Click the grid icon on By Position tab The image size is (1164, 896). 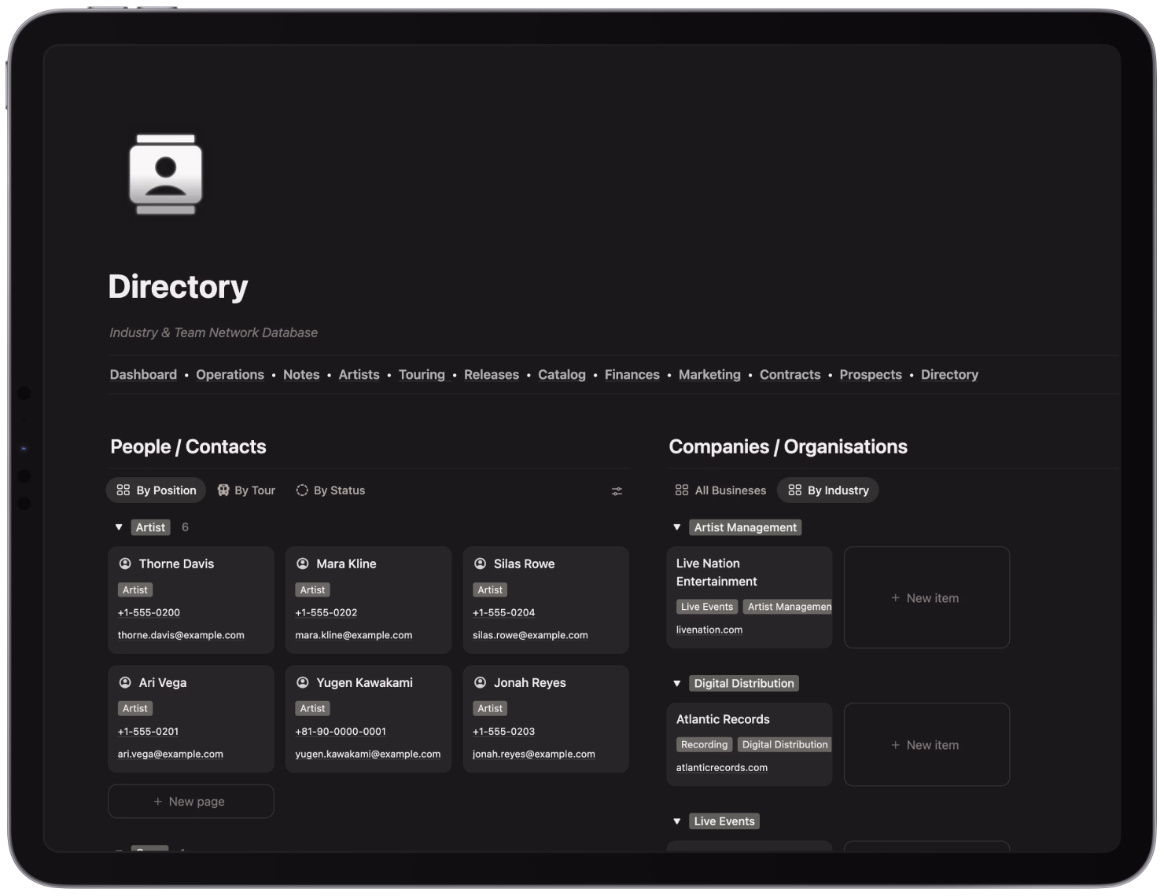123,490
